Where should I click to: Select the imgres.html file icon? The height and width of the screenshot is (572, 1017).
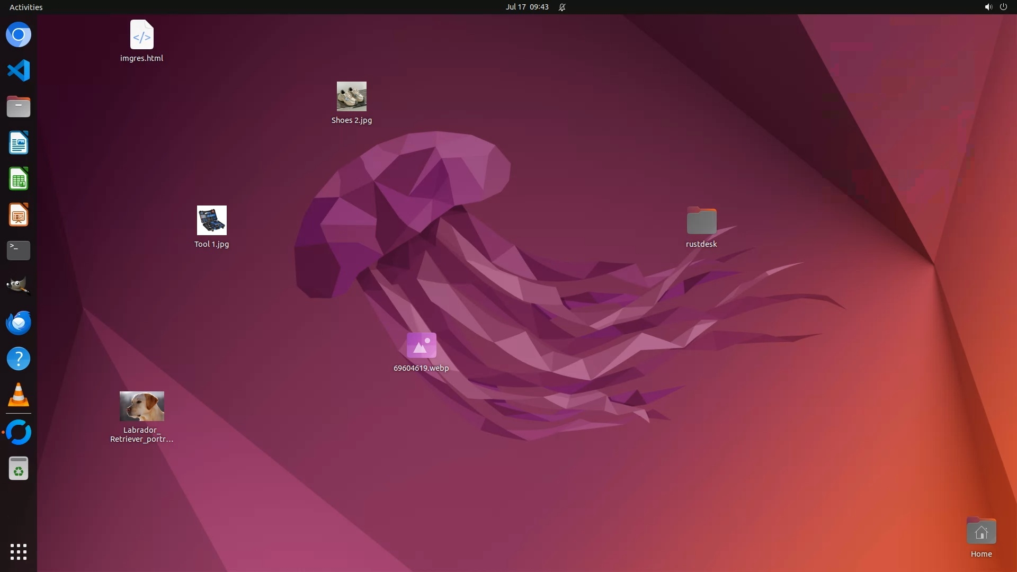[x=141, y=35]
